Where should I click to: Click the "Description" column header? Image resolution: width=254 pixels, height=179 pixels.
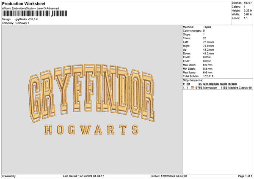pyautogui.click(x=211, y=84)
